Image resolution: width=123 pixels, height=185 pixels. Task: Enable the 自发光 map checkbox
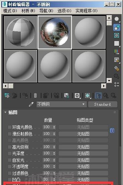(x=9, y=160)
